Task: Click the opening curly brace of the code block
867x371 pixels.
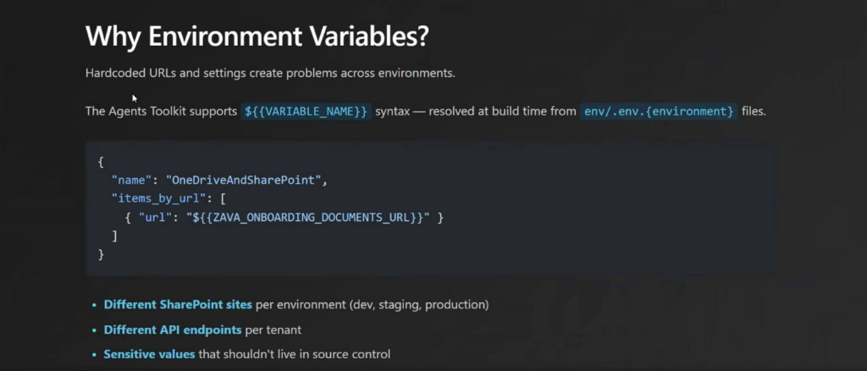Action: [102, 162]
